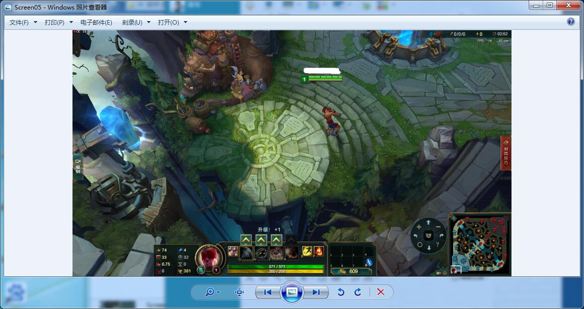The width and height of the screenshot is (584, 309).
Task: Open the 打印(P) menu
Action: click(58, 22)
